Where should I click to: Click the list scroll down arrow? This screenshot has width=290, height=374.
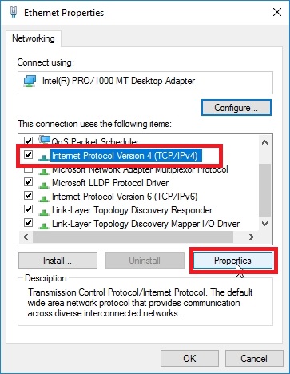click(264, 224)
